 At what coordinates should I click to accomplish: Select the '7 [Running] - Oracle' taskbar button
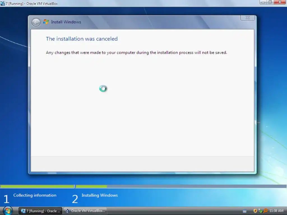tap(40, 211)
